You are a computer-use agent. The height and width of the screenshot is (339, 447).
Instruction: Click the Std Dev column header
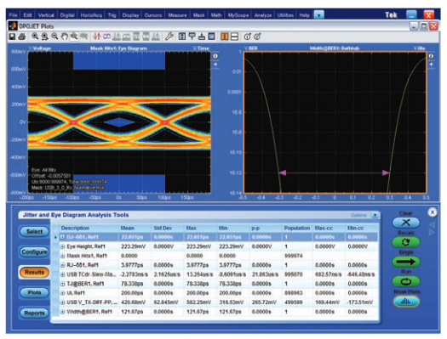(x=163, y=228)
